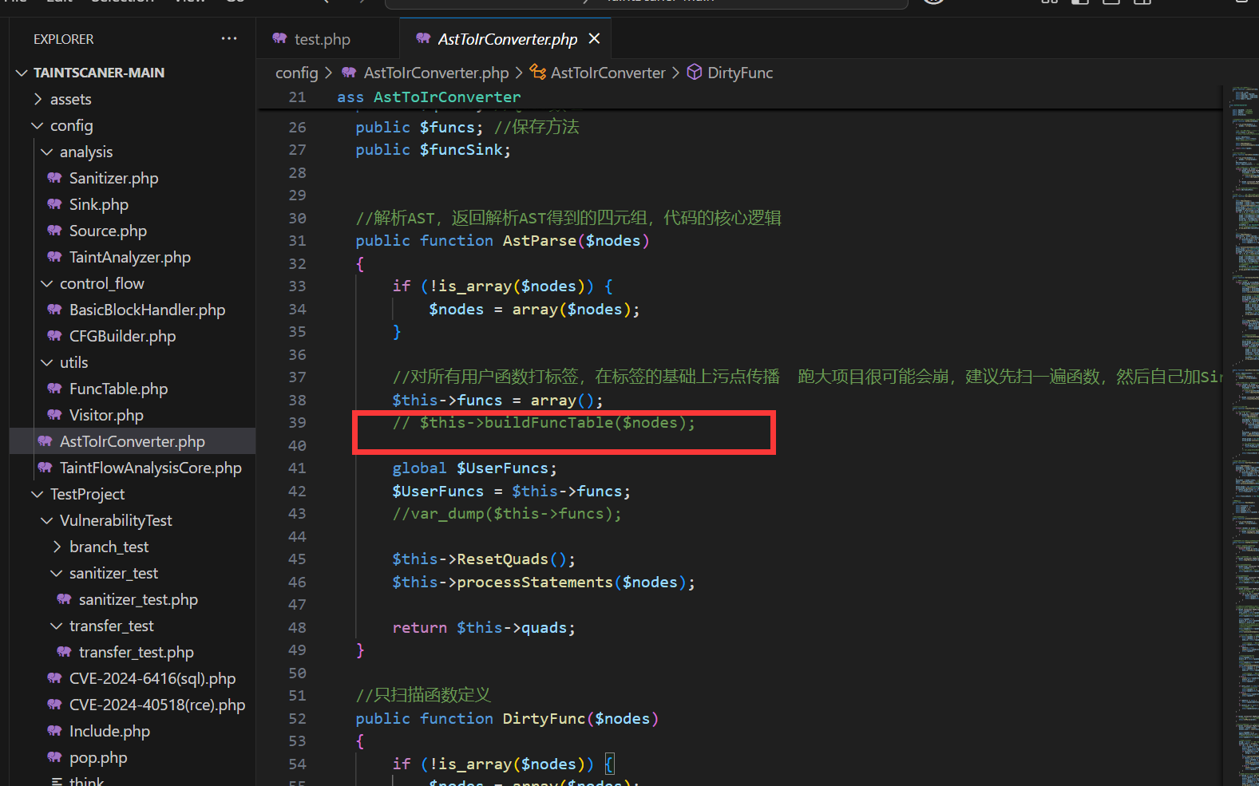Click the PHP icon beside Sanitizer.php
This screenshot has width=1259, height=786.
click(54, 178)
